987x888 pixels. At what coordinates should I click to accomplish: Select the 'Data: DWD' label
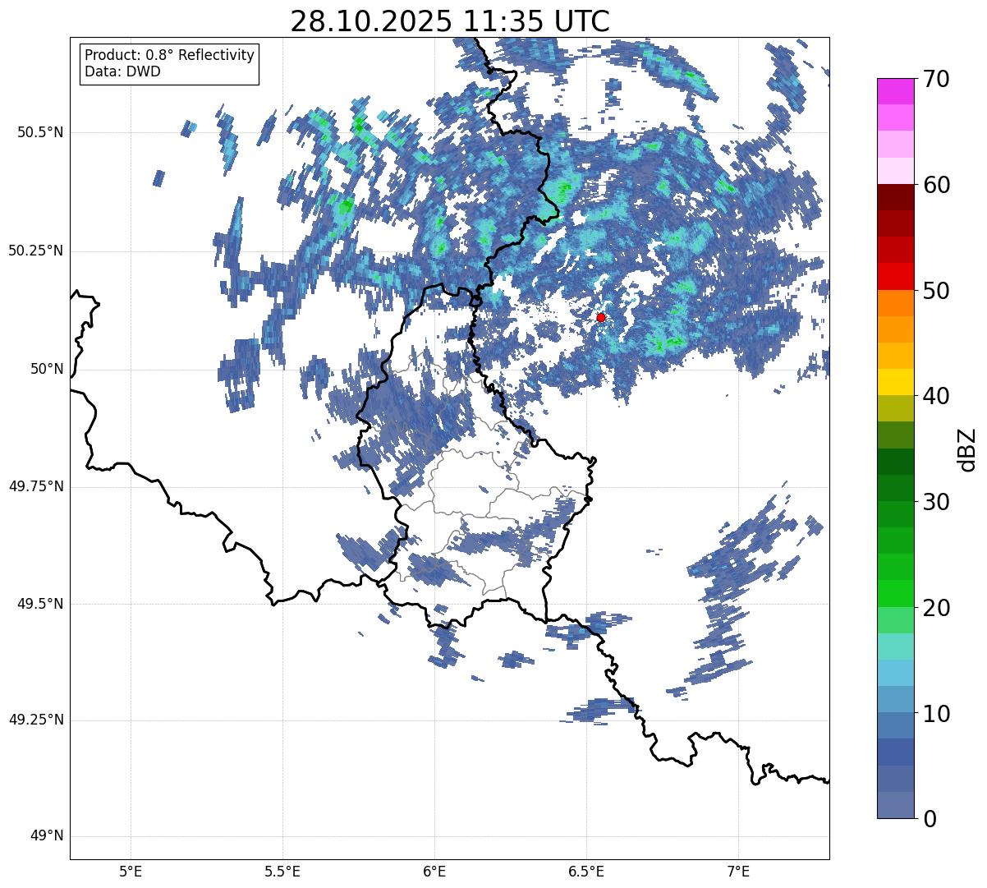tap(122, 71)
